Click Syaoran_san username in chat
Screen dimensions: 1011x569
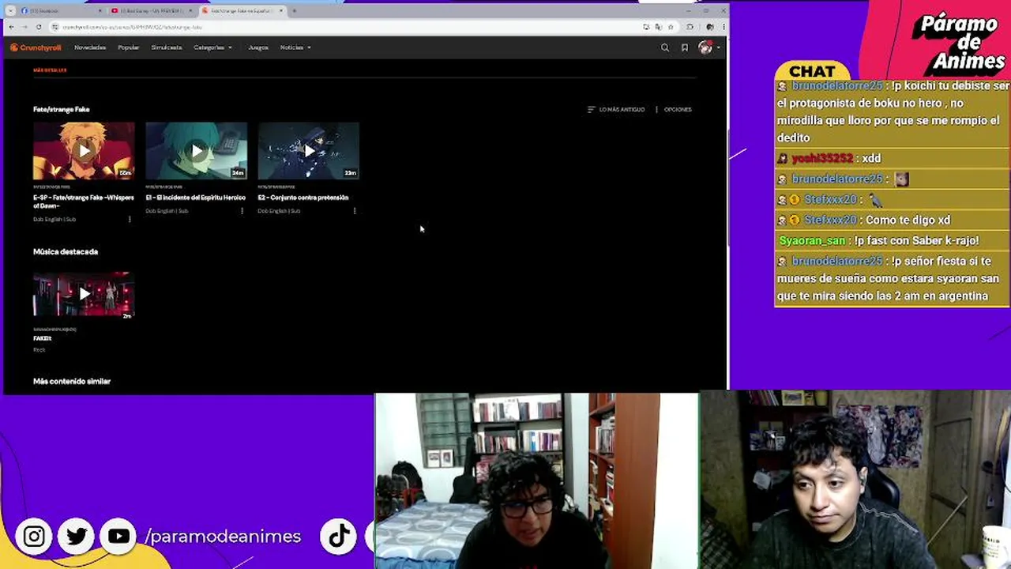pos(812,240)
